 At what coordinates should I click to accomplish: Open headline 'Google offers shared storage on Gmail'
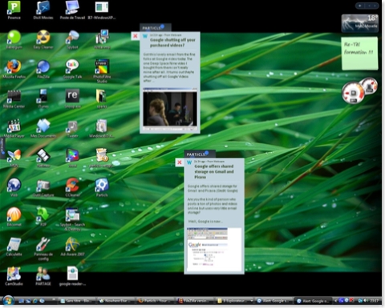click(x=214, y=171)
